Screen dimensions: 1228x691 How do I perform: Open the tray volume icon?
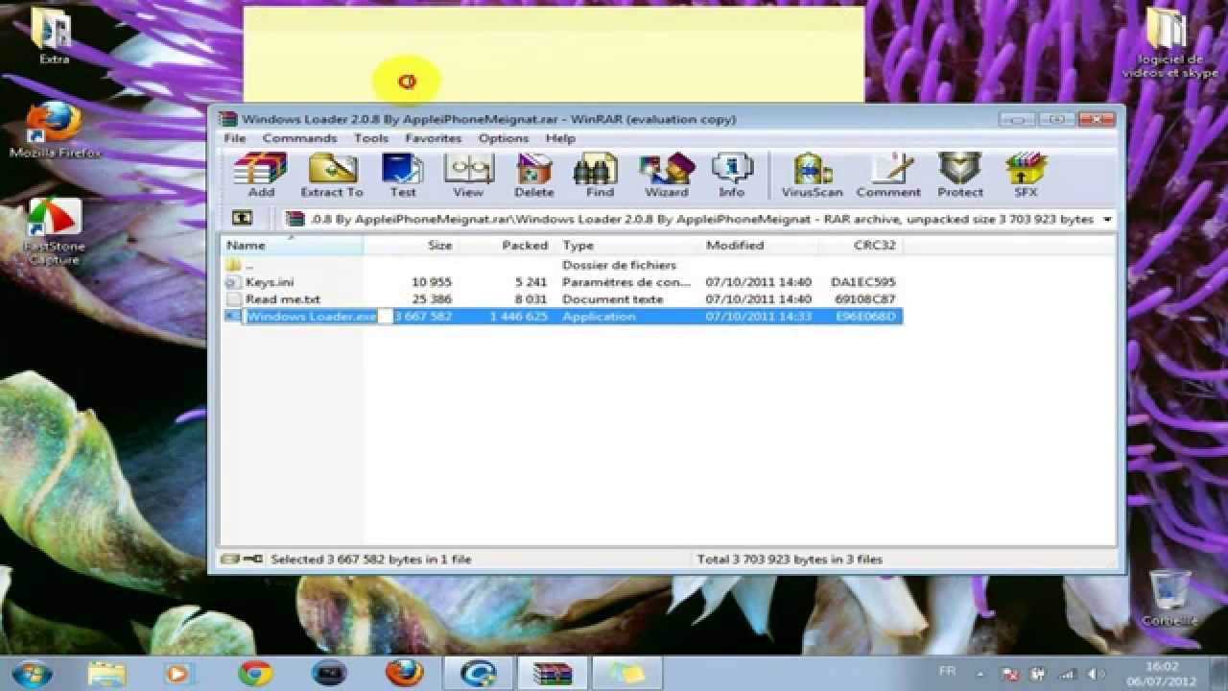pos(1094,674)
